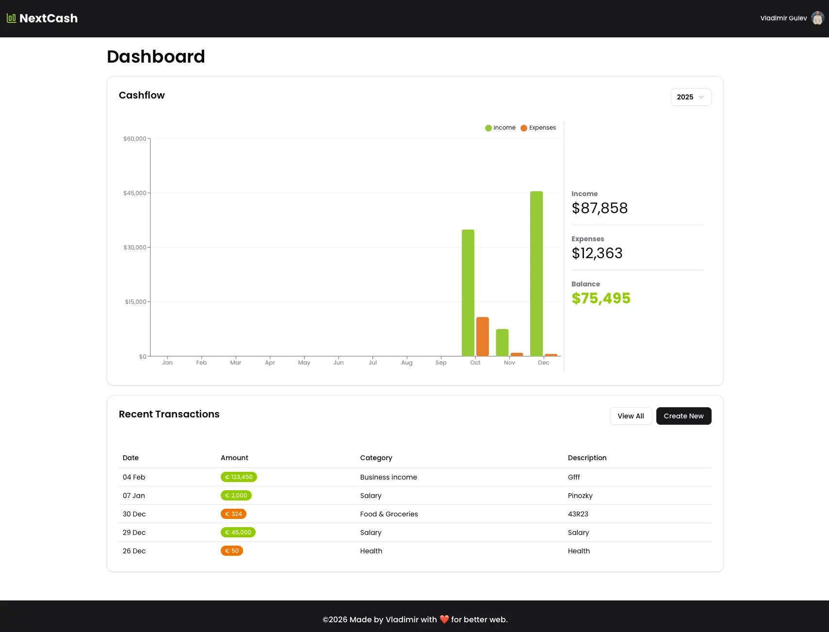The width and height of the screenshot is (829, 632).
Task: Click the $12,363 expenses total
Action: [x=597, y=253]
